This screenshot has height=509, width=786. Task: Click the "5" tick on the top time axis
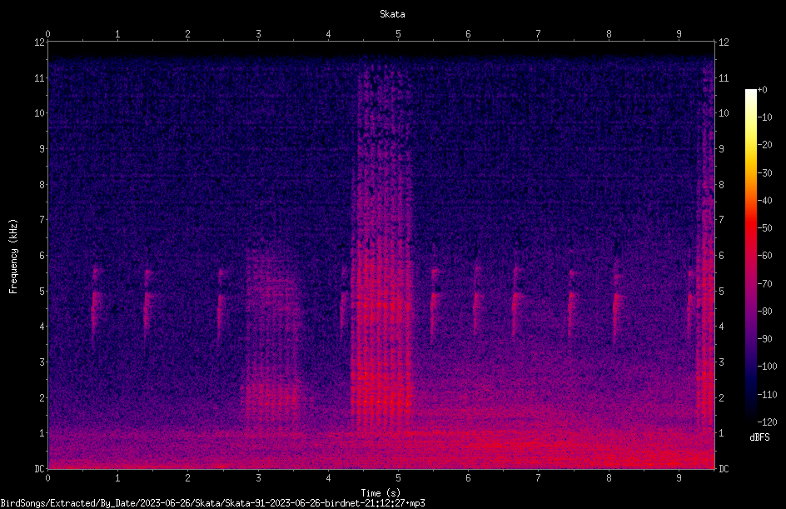(399, 34)
